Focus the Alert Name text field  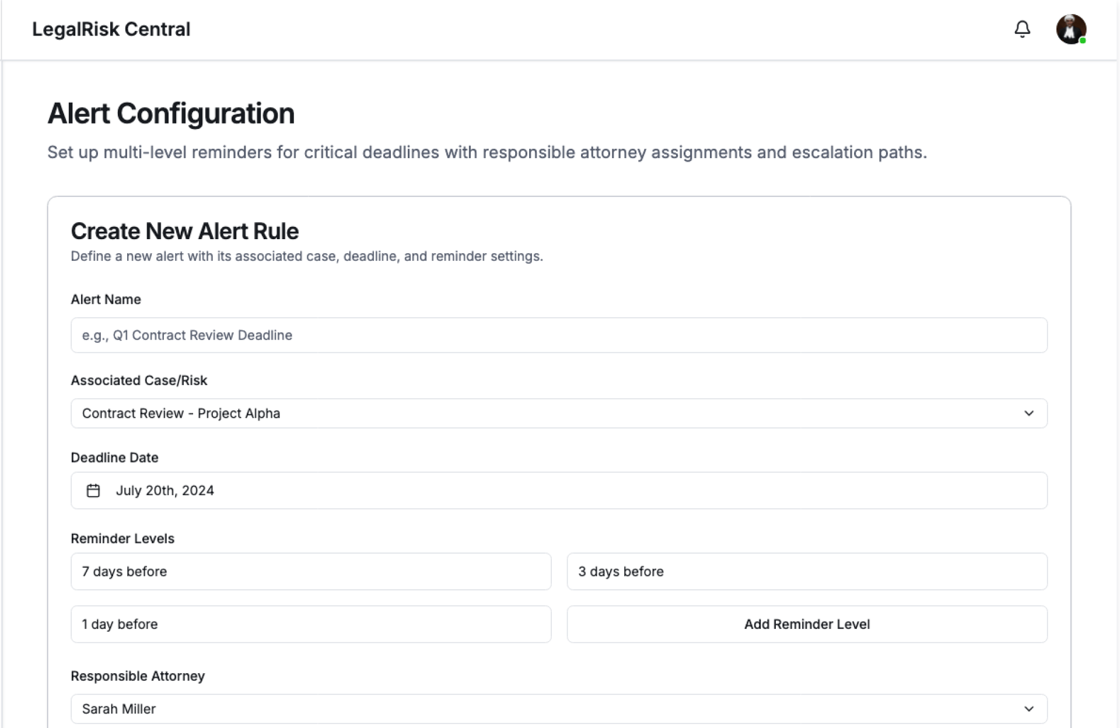point(558,335)
